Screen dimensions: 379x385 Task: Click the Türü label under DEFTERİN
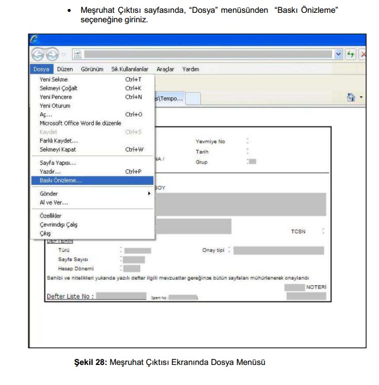pyautogui.click(x=64, y=250)
